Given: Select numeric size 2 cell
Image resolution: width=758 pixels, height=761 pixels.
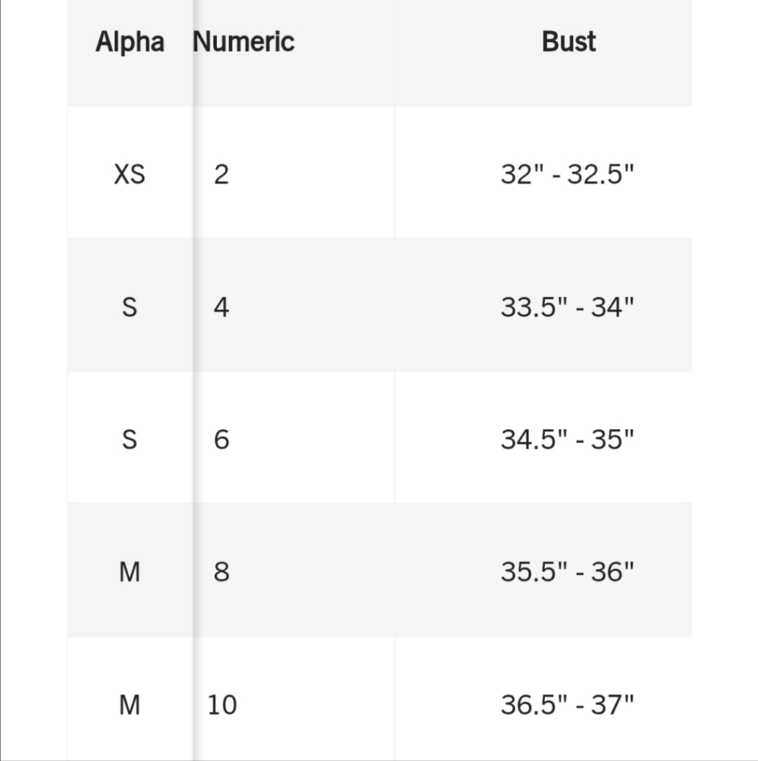Looking at the screenshot, I should (x=221, y=174).
